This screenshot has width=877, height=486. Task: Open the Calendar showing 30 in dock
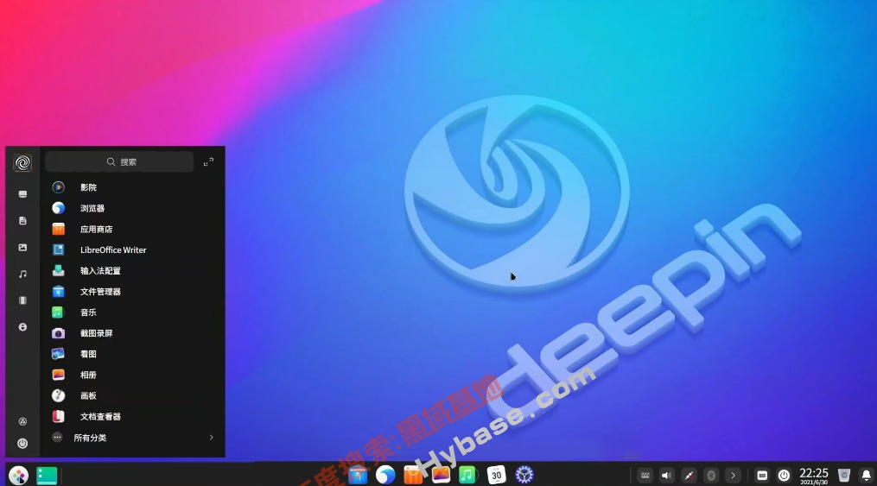(x=496, y=476)
